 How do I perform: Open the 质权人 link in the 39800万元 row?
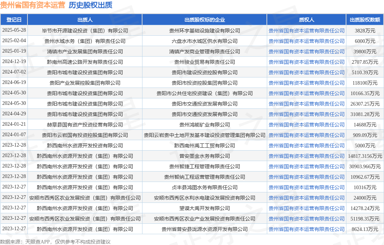(306, 52)
